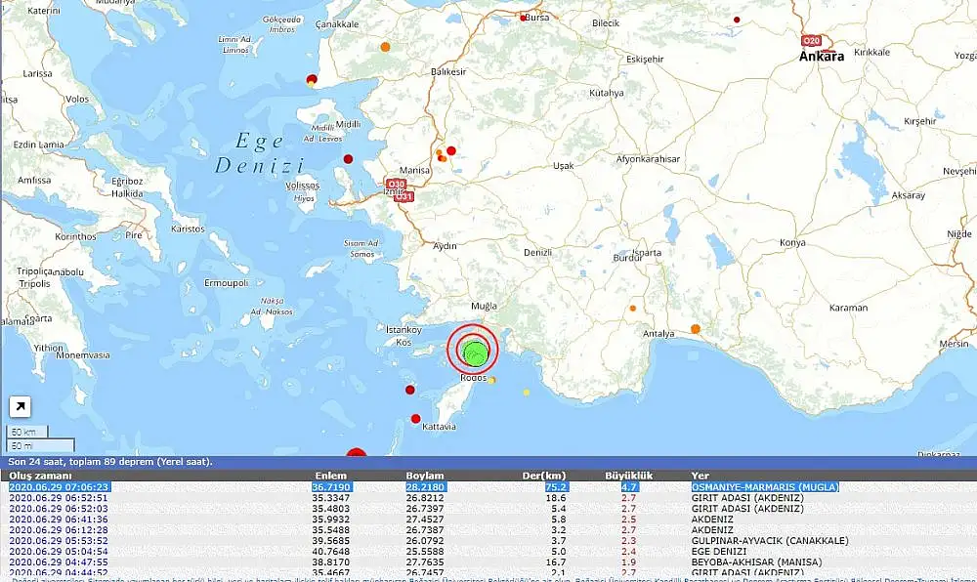Click the Konya city label on the map

792,243
